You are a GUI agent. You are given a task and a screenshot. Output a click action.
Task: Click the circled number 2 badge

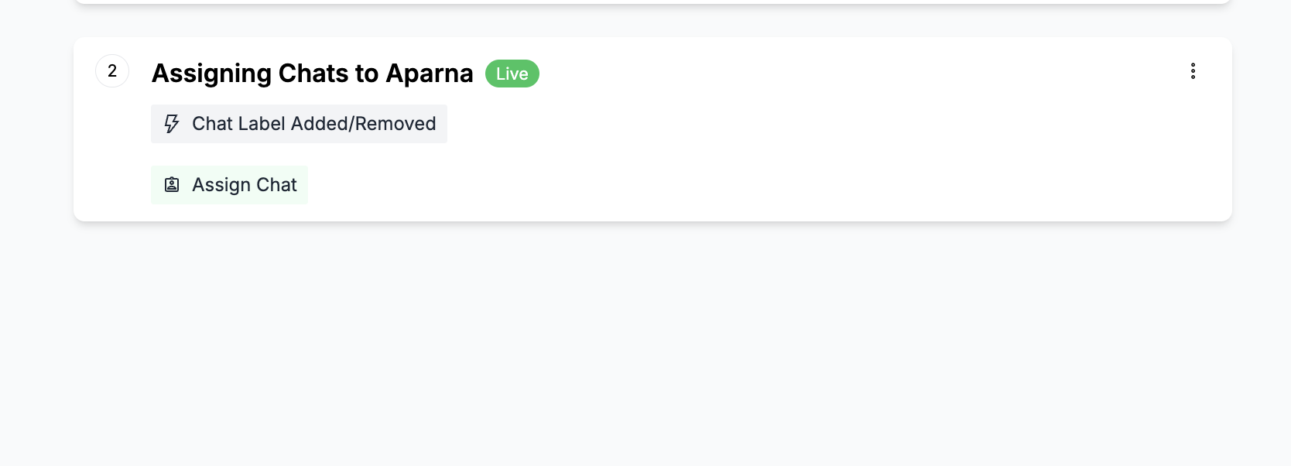pyautogui.click(x=112, y=71)
